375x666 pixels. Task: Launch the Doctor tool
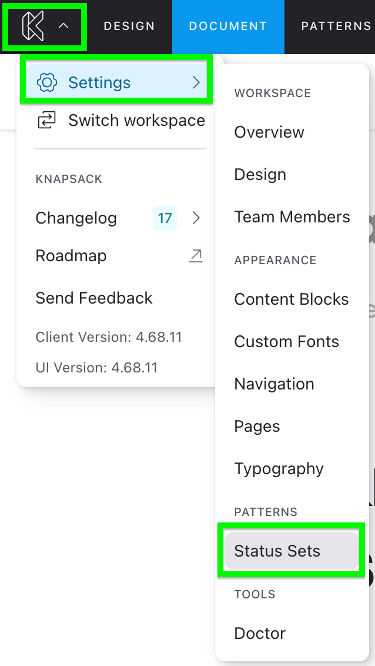click(x=260, y=633)
